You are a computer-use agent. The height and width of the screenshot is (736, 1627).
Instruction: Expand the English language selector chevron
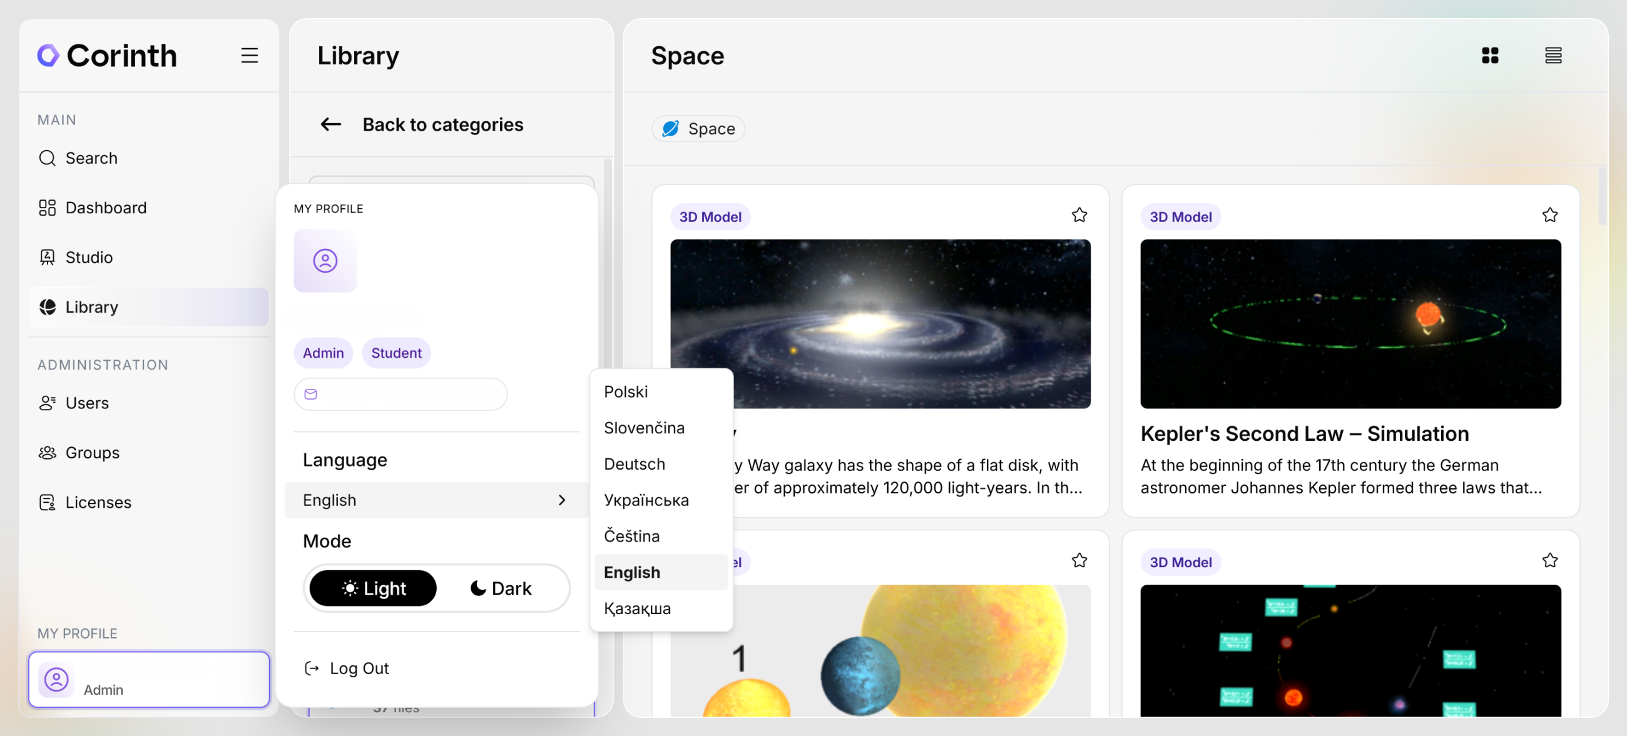point(561,500)
